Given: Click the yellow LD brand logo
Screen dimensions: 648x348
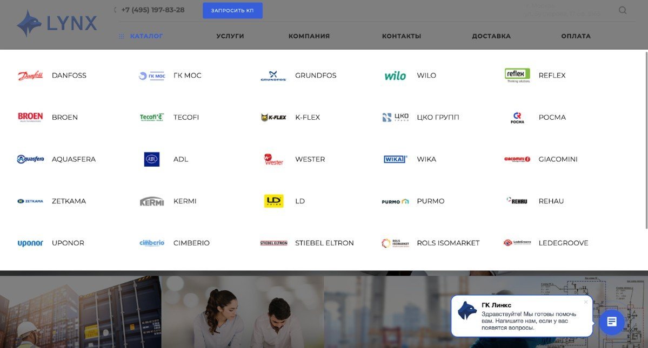Looking at the screenshot, I should coord(273,201).
